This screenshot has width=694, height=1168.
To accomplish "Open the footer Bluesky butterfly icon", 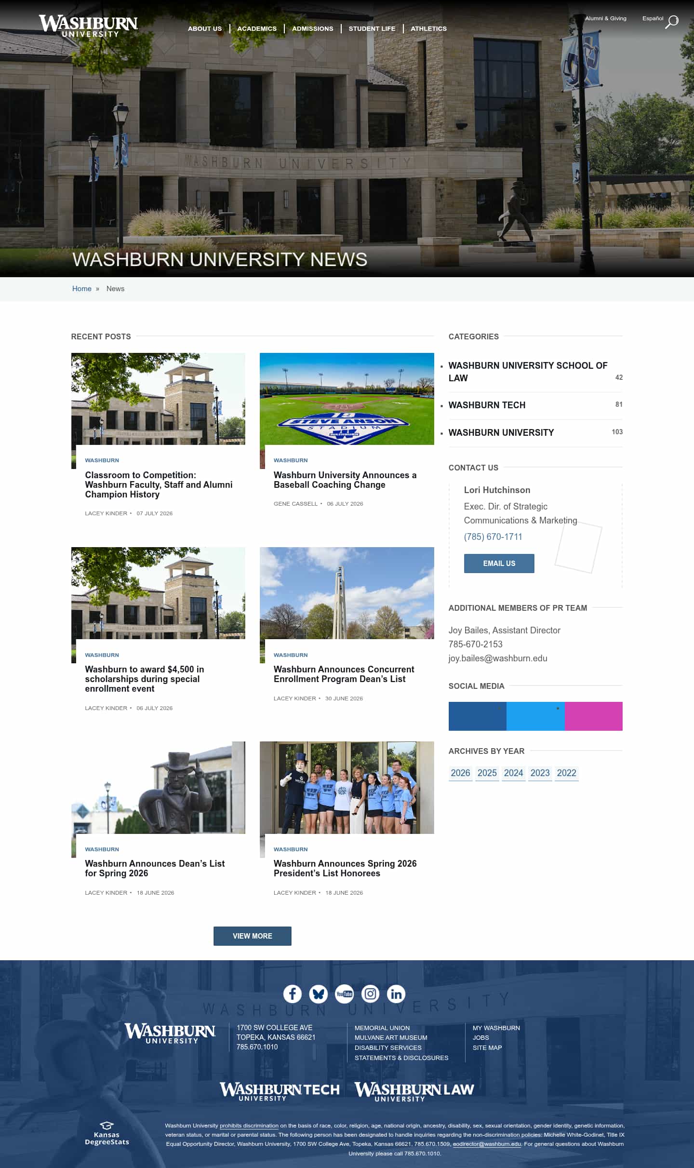I will [318, 993].
